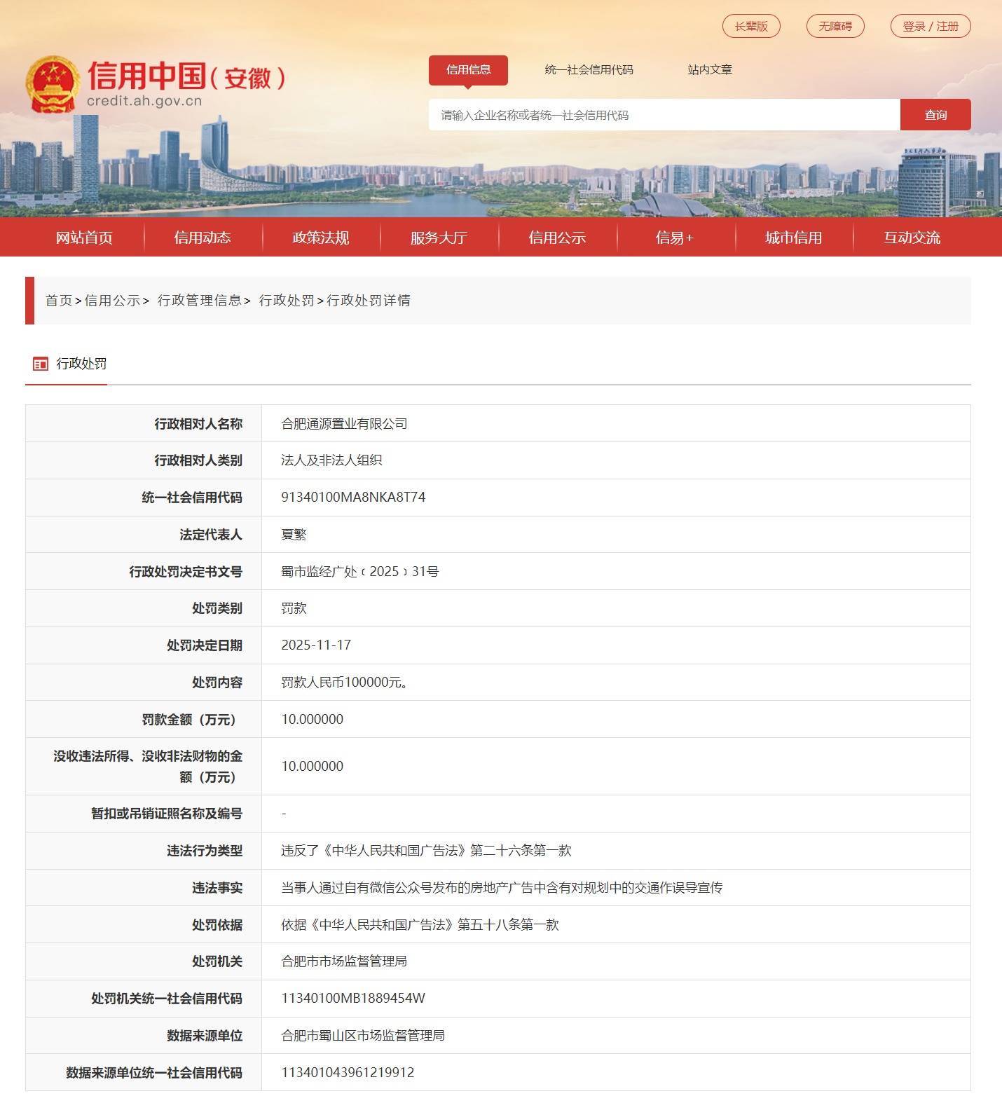Image resolution: width=1002 pixels, height=1096 pixels.
Task: Open the 互动交流 menu item
Action: point(912,237)
